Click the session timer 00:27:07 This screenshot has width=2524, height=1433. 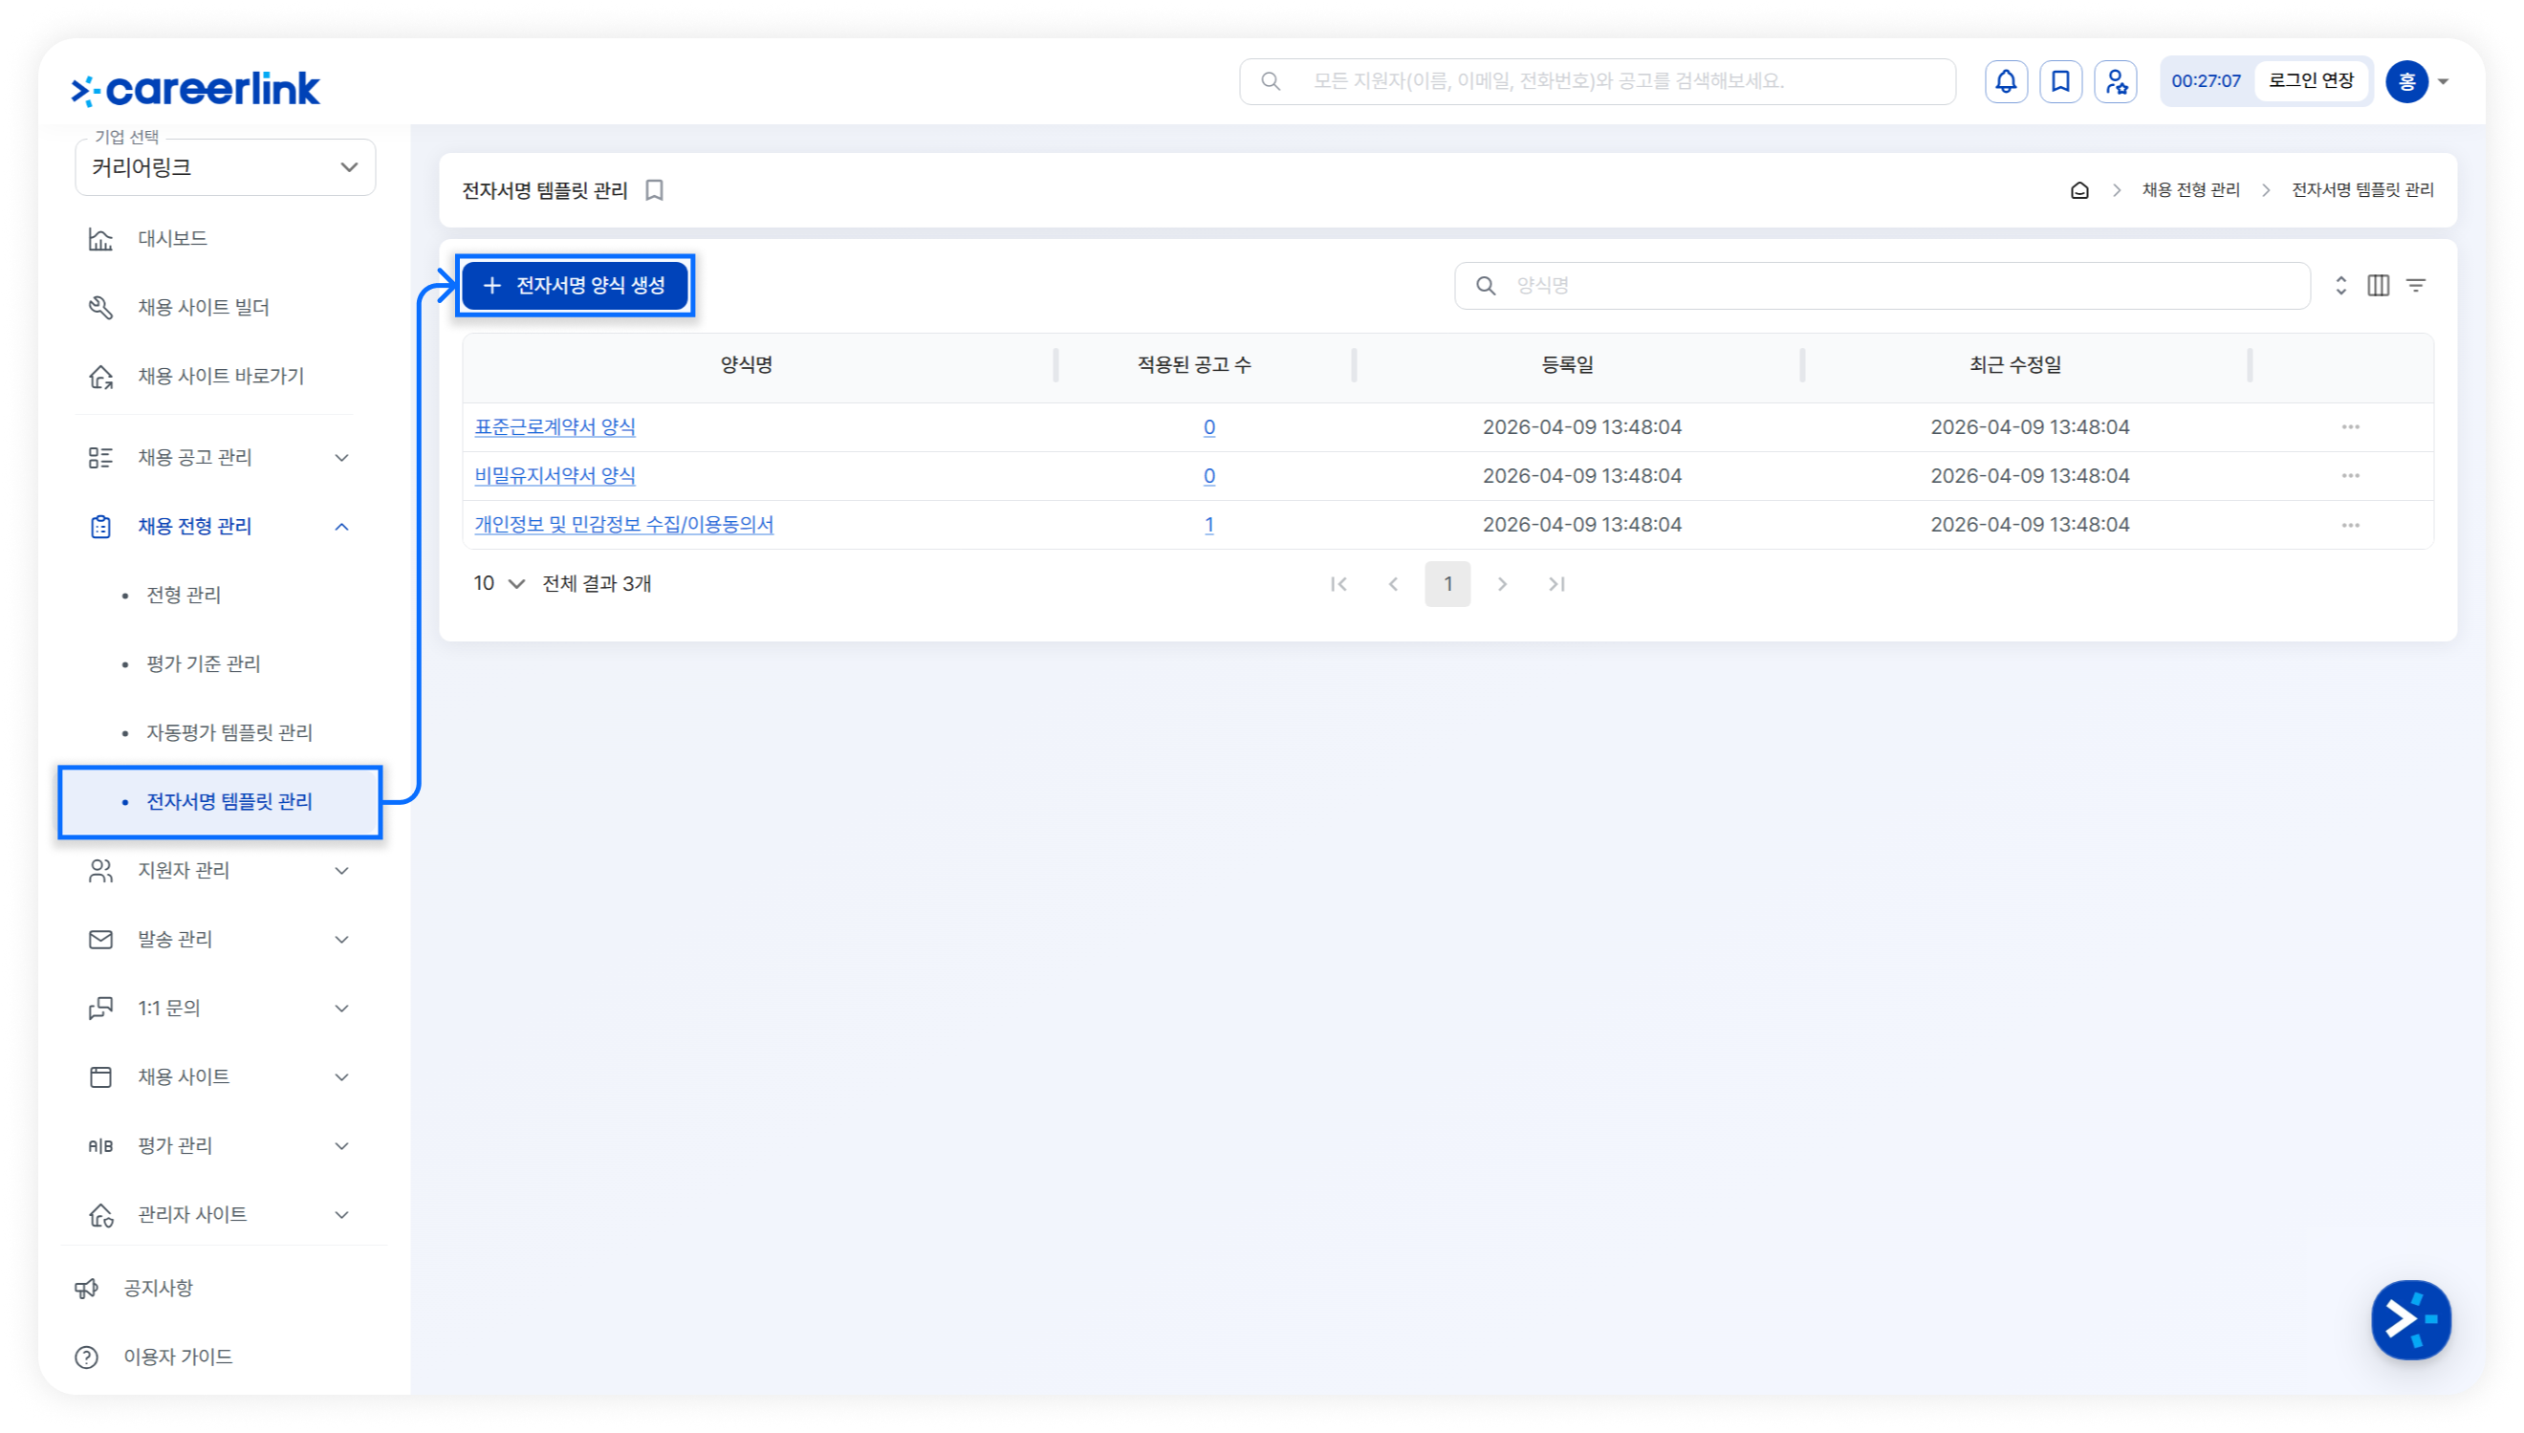2206,81
